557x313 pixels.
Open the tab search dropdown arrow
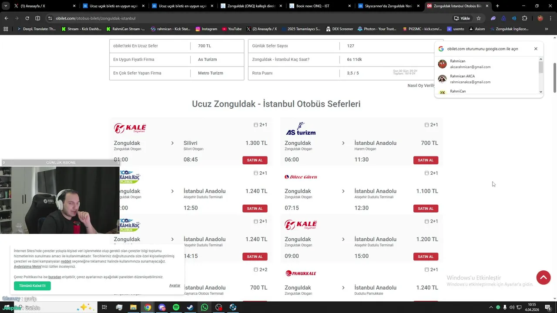pos(6,6)
